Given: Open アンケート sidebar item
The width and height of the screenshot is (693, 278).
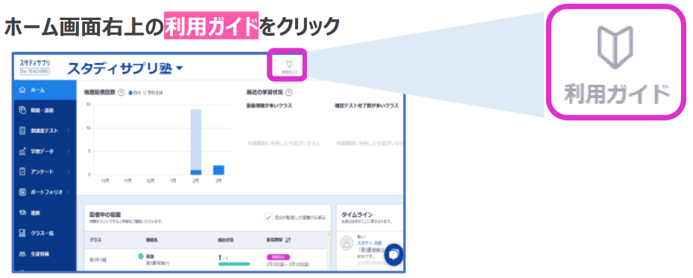Looking at the screenshot, I should pos(45,172).
